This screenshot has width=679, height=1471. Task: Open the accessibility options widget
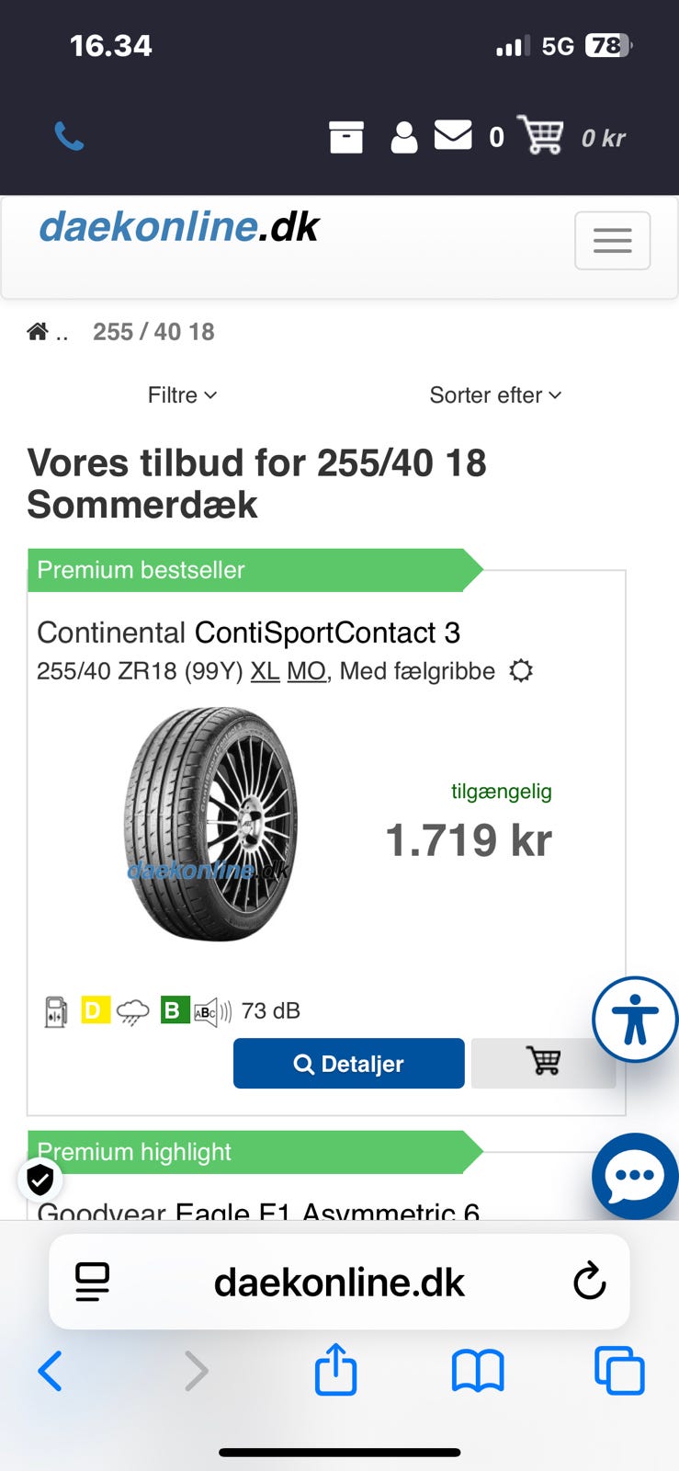coord(635,1020)
